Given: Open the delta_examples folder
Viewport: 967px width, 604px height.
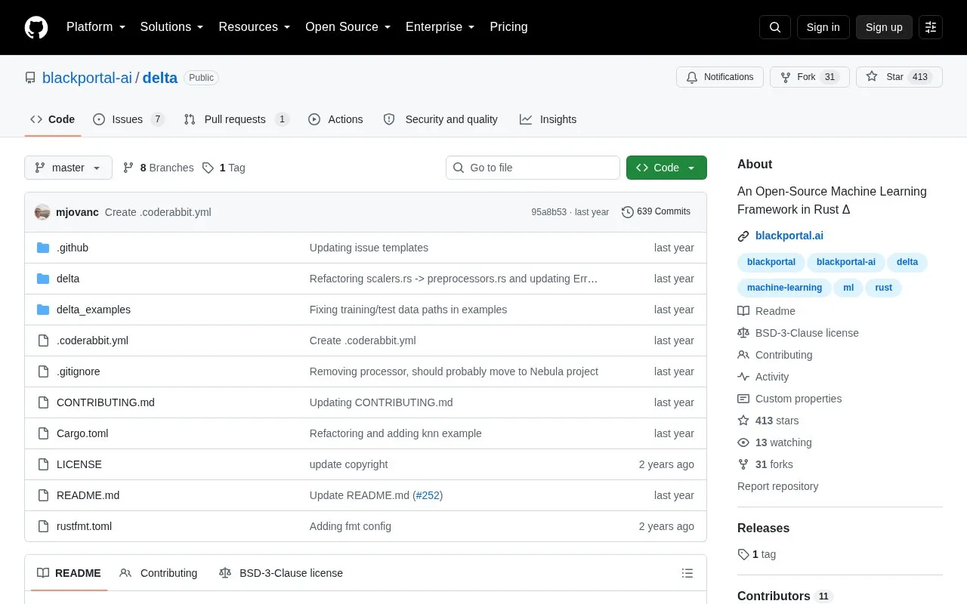Looking at the screenshot, I should coord(94,310).
